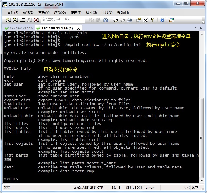Click 'example: desc scott.emp' line

click(66, 171)
